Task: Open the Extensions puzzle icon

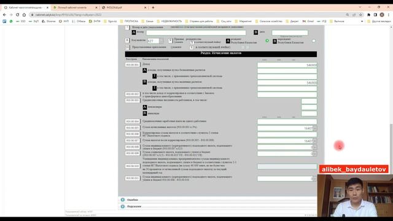Action: point(368,15)
